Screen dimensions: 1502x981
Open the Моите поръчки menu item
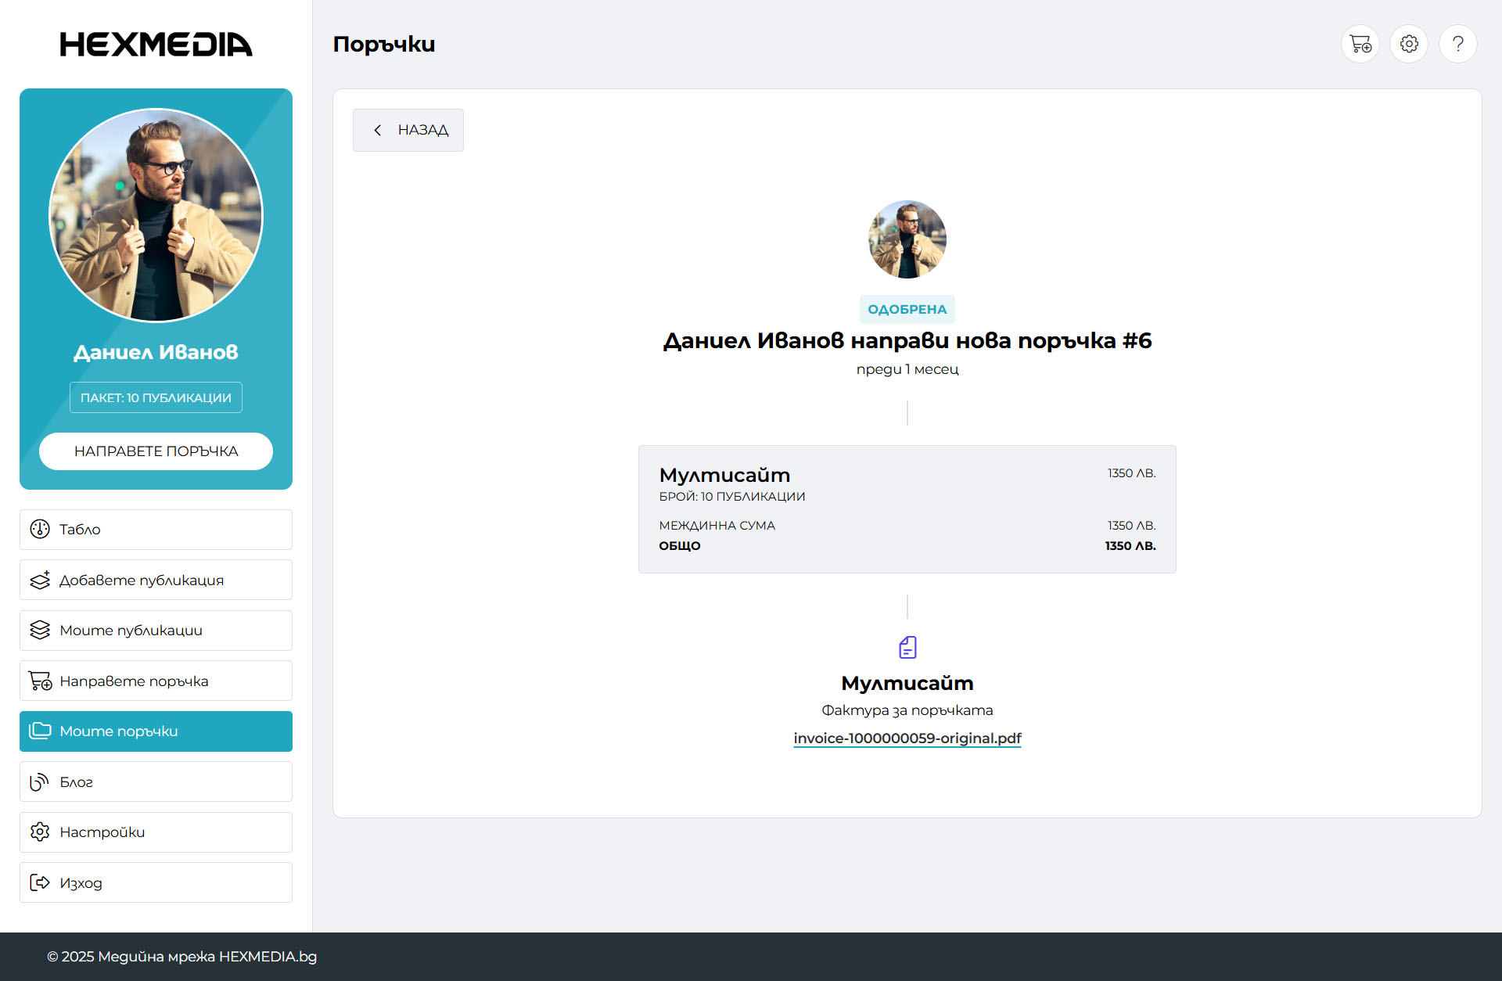(x=156, y=731)
